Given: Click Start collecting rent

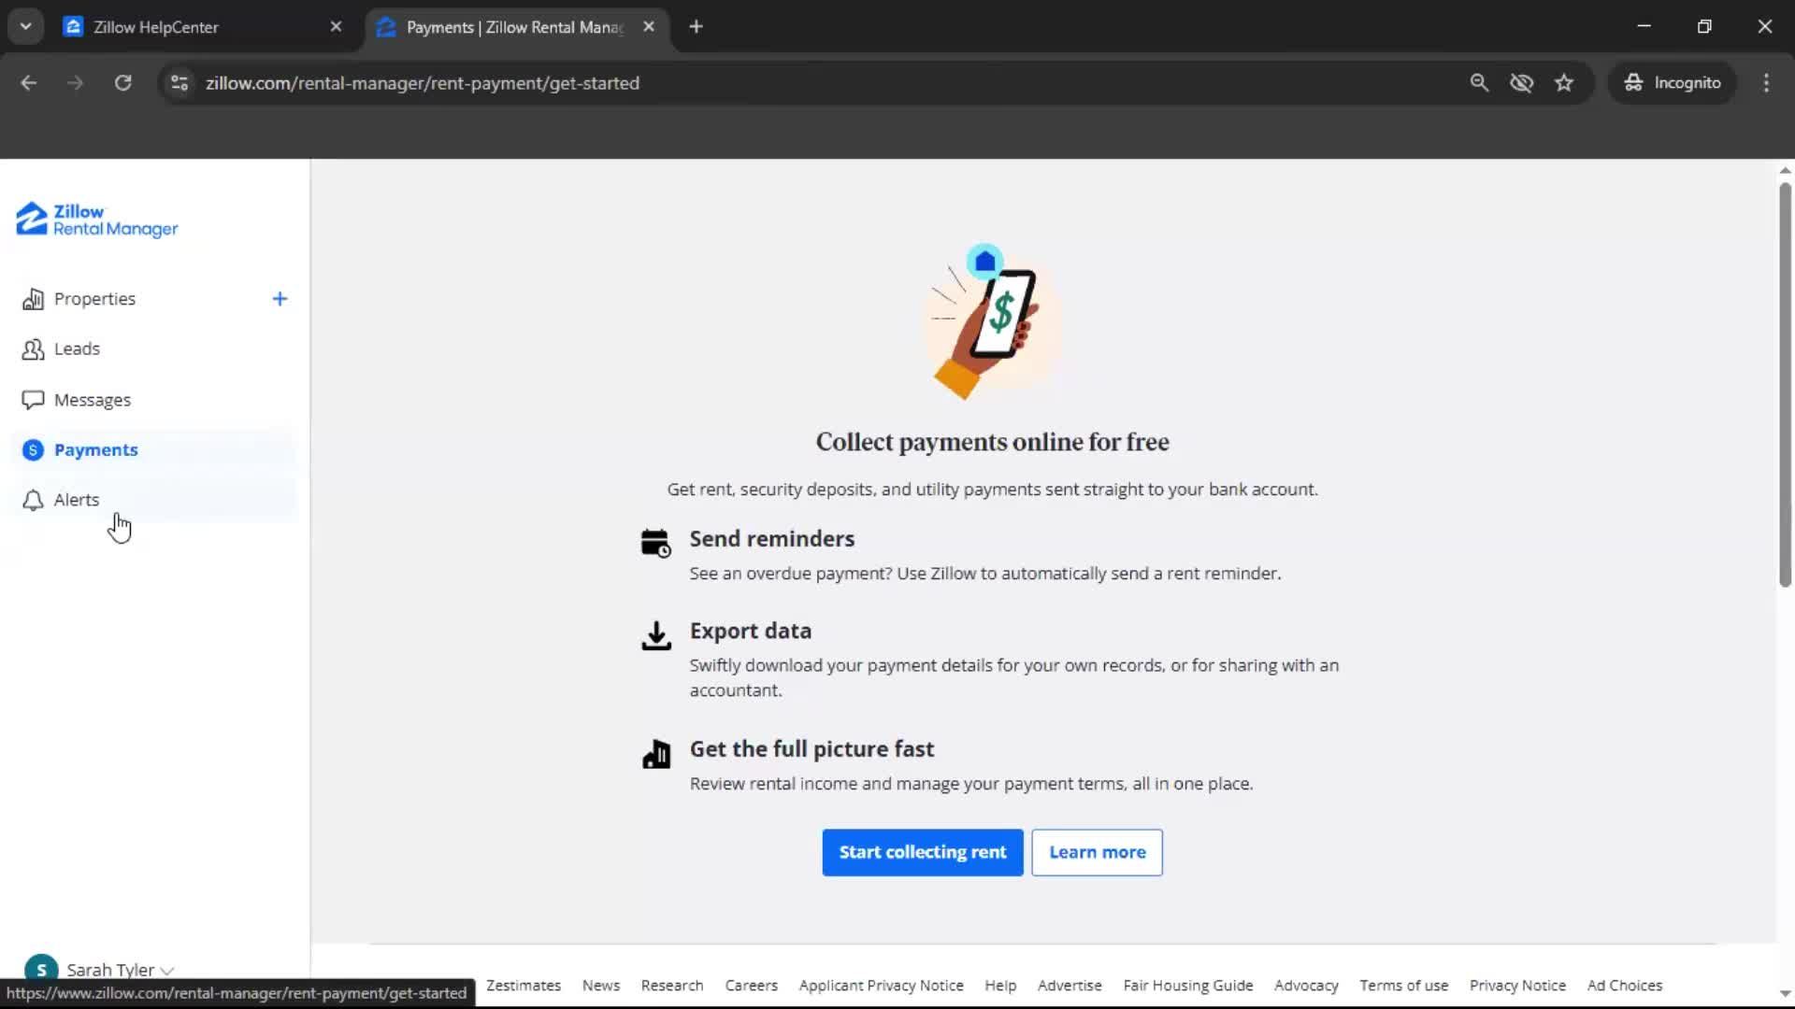Looking at the screenshot, I should coord(923,852).
